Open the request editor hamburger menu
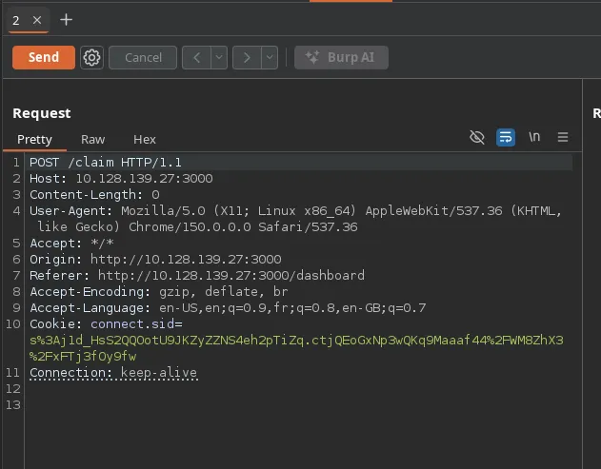 pos(563,137)
